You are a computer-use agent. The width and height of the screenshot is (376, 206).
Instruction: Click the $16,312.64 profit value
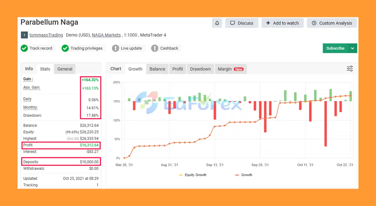(89, 145)
